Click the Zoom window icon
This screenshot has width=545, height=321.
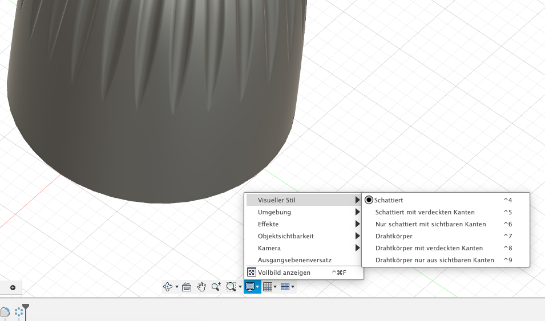pyautogui.click(x=231, y=287)
